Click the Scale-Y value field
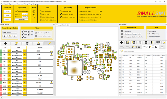This screenshot has height=99, width=167. coord(24,17)
